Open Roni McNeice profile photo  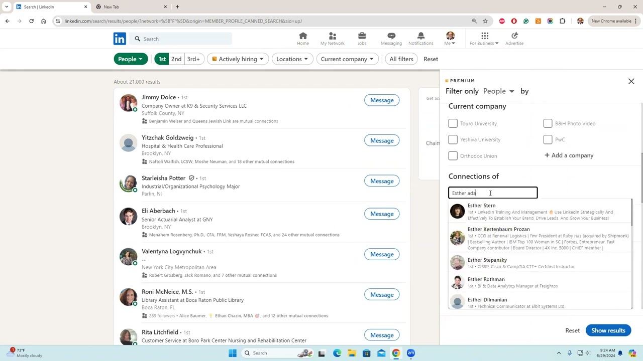[128, 297]
